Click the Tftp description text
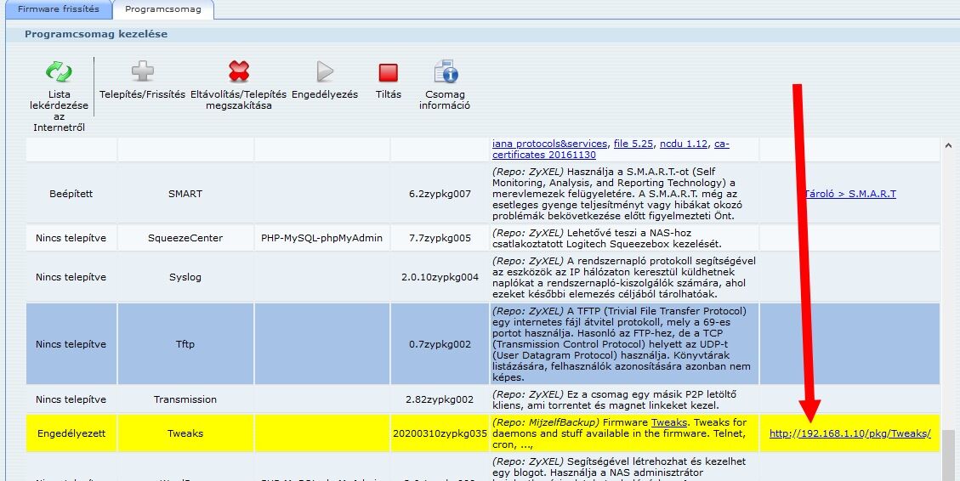This screenshot has width=960, height=481. click(623, 344)
